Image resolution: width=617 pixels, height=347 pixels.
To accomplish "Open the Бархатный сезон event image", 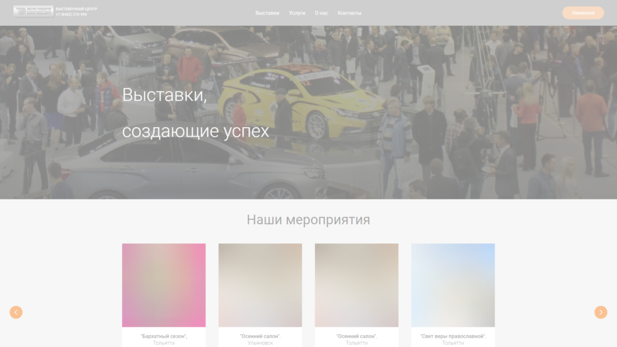I will pos(164,285).
